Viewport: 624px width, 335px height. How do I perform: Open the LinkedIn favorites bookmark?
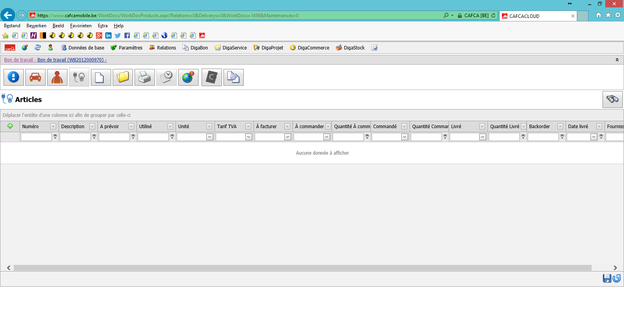108,35
